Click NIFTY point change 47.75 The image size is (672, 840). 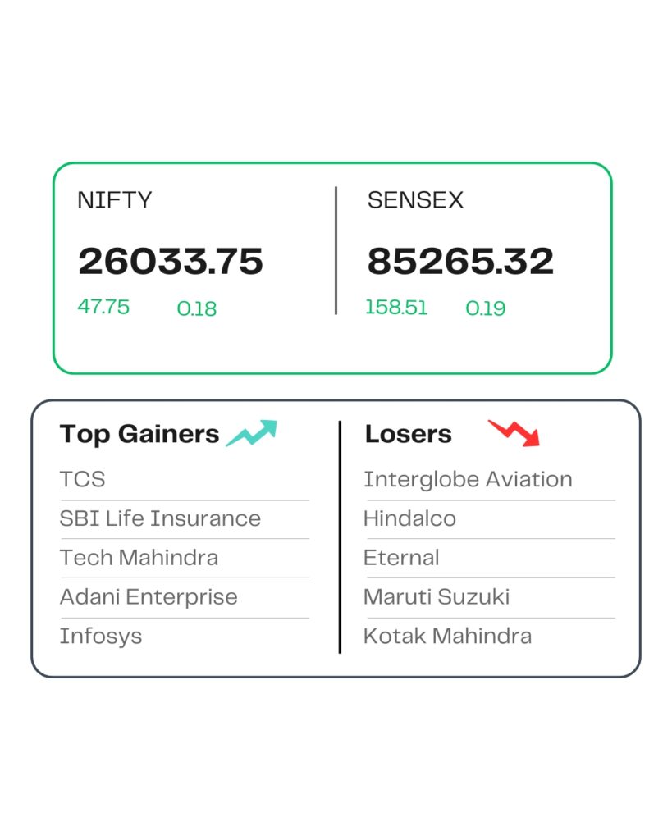point(103,307)
